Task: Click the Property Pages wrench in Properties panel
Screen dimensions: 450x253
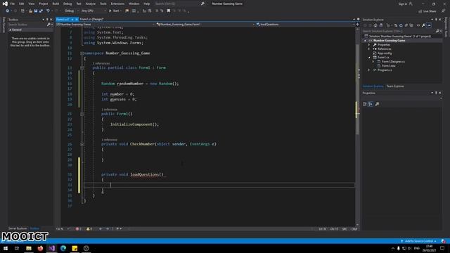Action: tap(377, 104)
